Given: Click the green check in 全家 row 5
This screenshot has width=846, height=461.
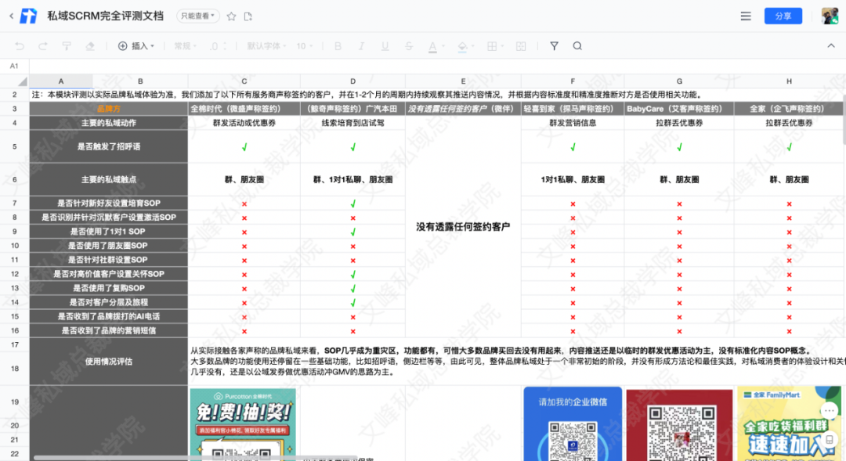Looking at the screenshot, I should [x=789, y=146].
